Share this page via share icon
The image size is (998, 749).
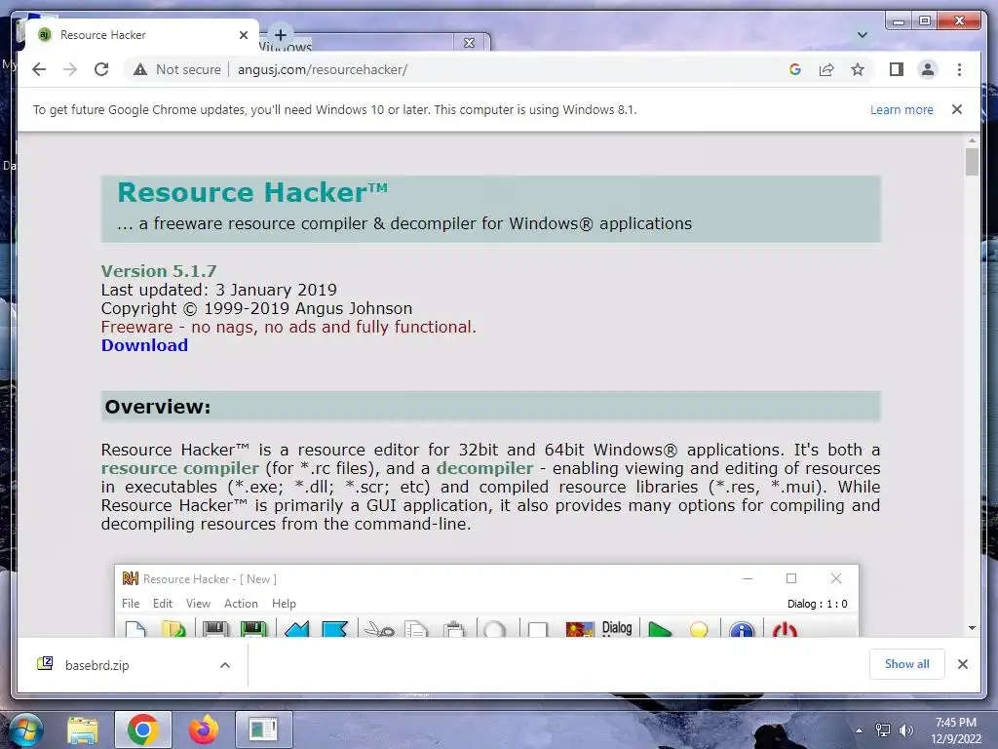tap(826, 69)
